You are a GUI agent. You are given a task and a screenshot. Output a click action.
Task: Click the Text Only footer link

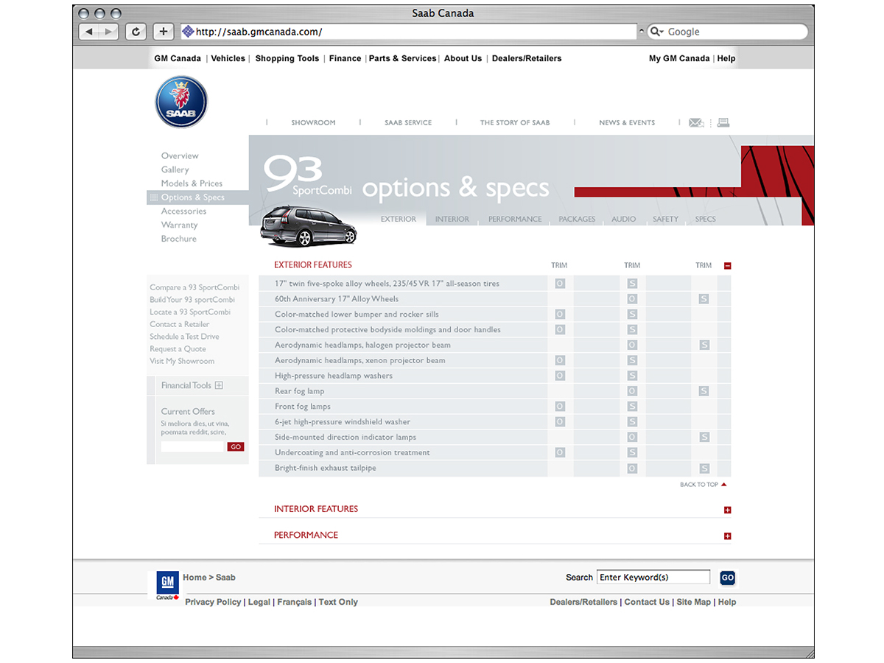338,602
